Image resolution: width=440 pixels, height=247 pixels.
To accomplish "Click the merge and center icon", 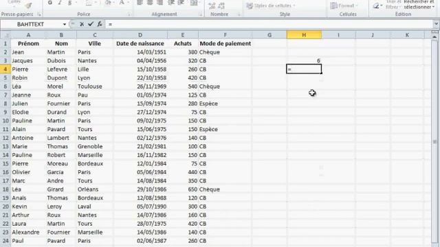I will [x=194, y=3].
